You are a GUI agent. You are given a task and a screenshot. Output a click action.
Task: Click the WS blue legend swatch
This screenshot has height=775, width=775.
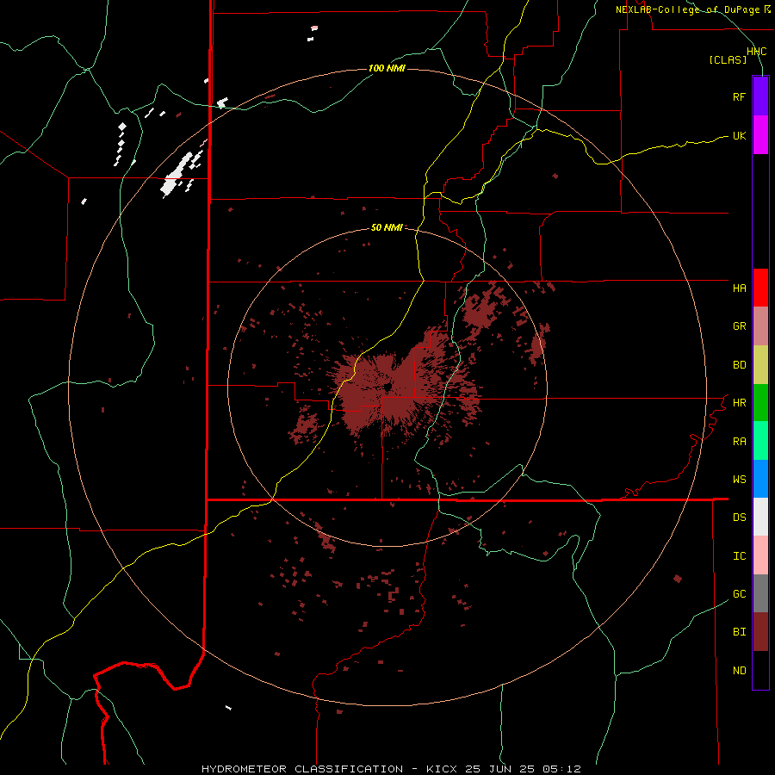tap(760, 479)
